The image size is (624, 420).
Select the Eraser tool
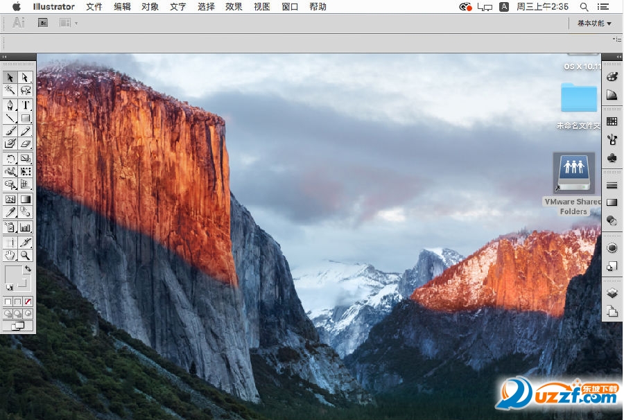coord(26,143)
